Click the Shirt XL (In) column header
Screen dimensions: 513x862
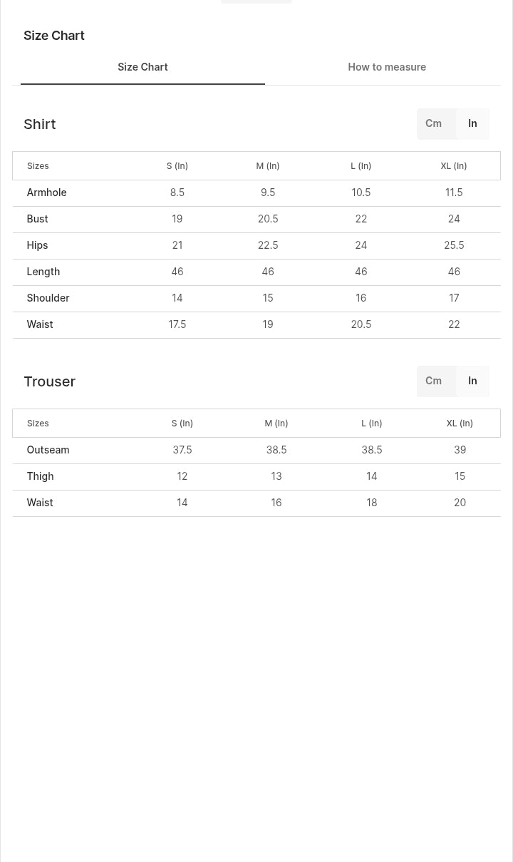pos(454,166)
